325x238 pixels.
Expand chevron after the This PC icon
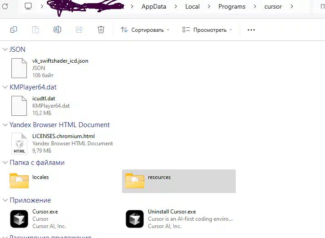(x=42, y=6)
